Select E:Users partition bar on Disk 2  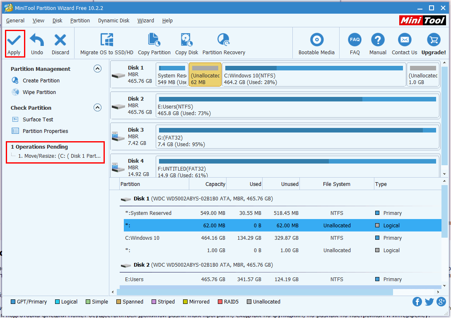point(297,106)
